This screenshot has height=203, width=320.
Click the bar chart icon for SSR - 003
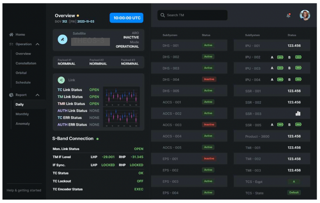[298, 114]
